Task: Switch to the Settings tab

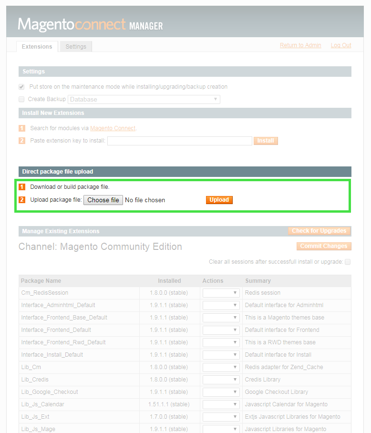Action: point(76,46)
